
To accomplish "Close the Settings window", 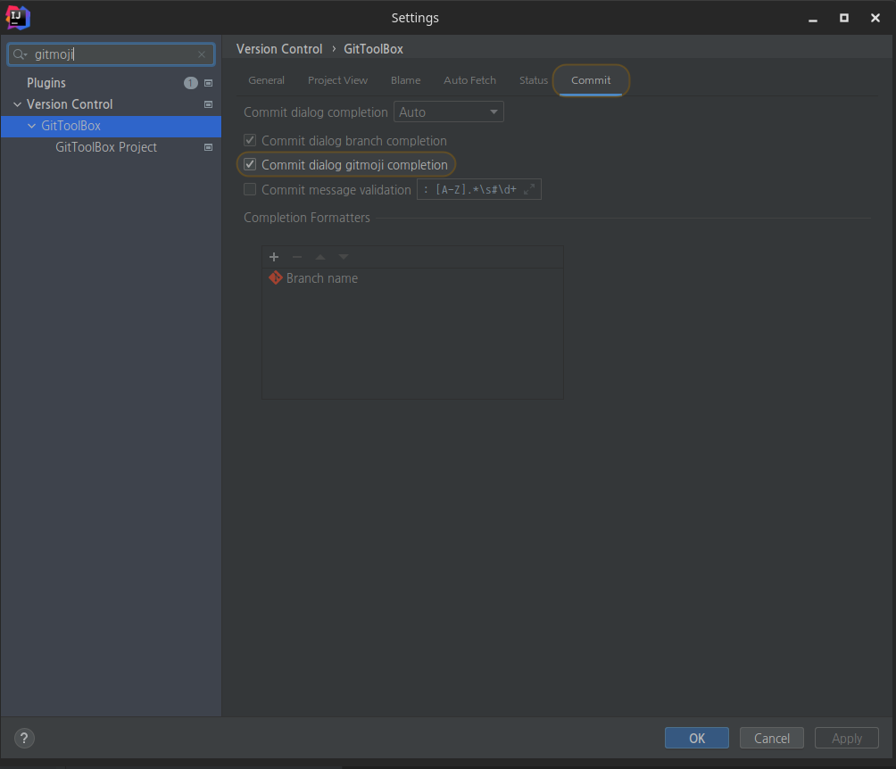I will click(x=875, y=18).
